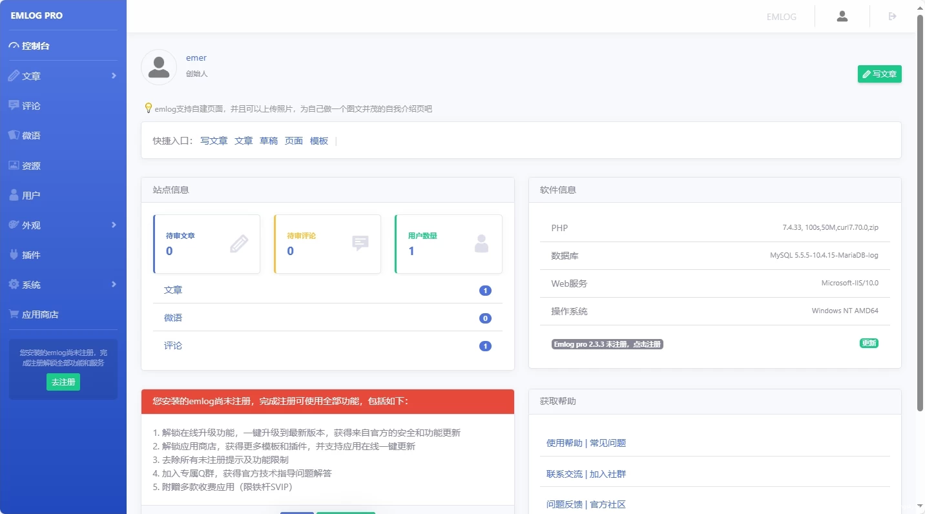925x514 pixels.
Task: Click EMLOG link in top bar
Action: (782, 17)
